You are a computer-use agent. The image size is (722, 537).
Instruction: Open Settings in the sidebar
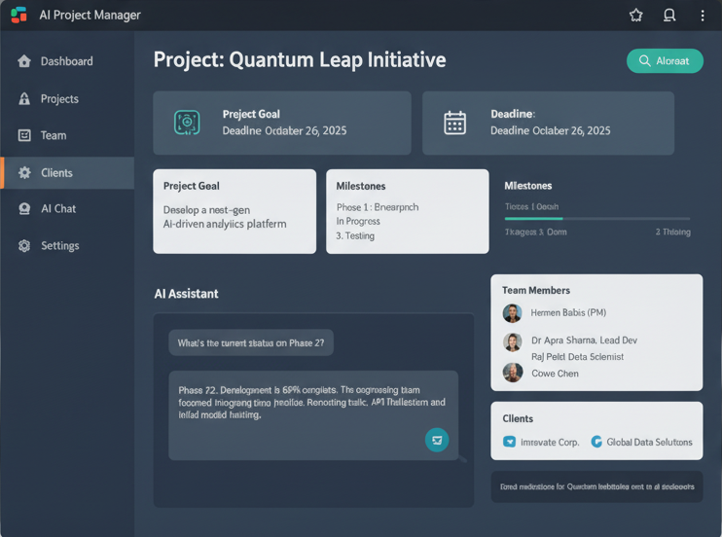tap(59, 246)
